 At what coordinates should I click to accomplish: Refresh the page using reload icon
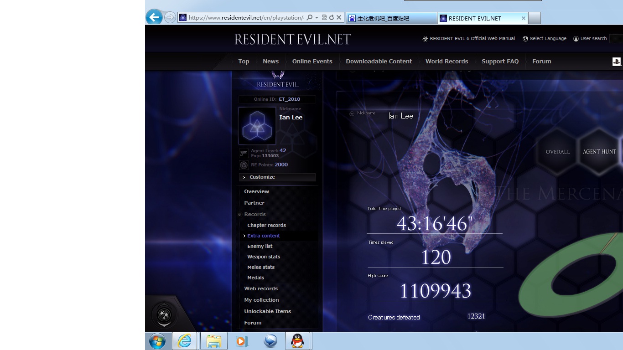(x=332, y=18)
